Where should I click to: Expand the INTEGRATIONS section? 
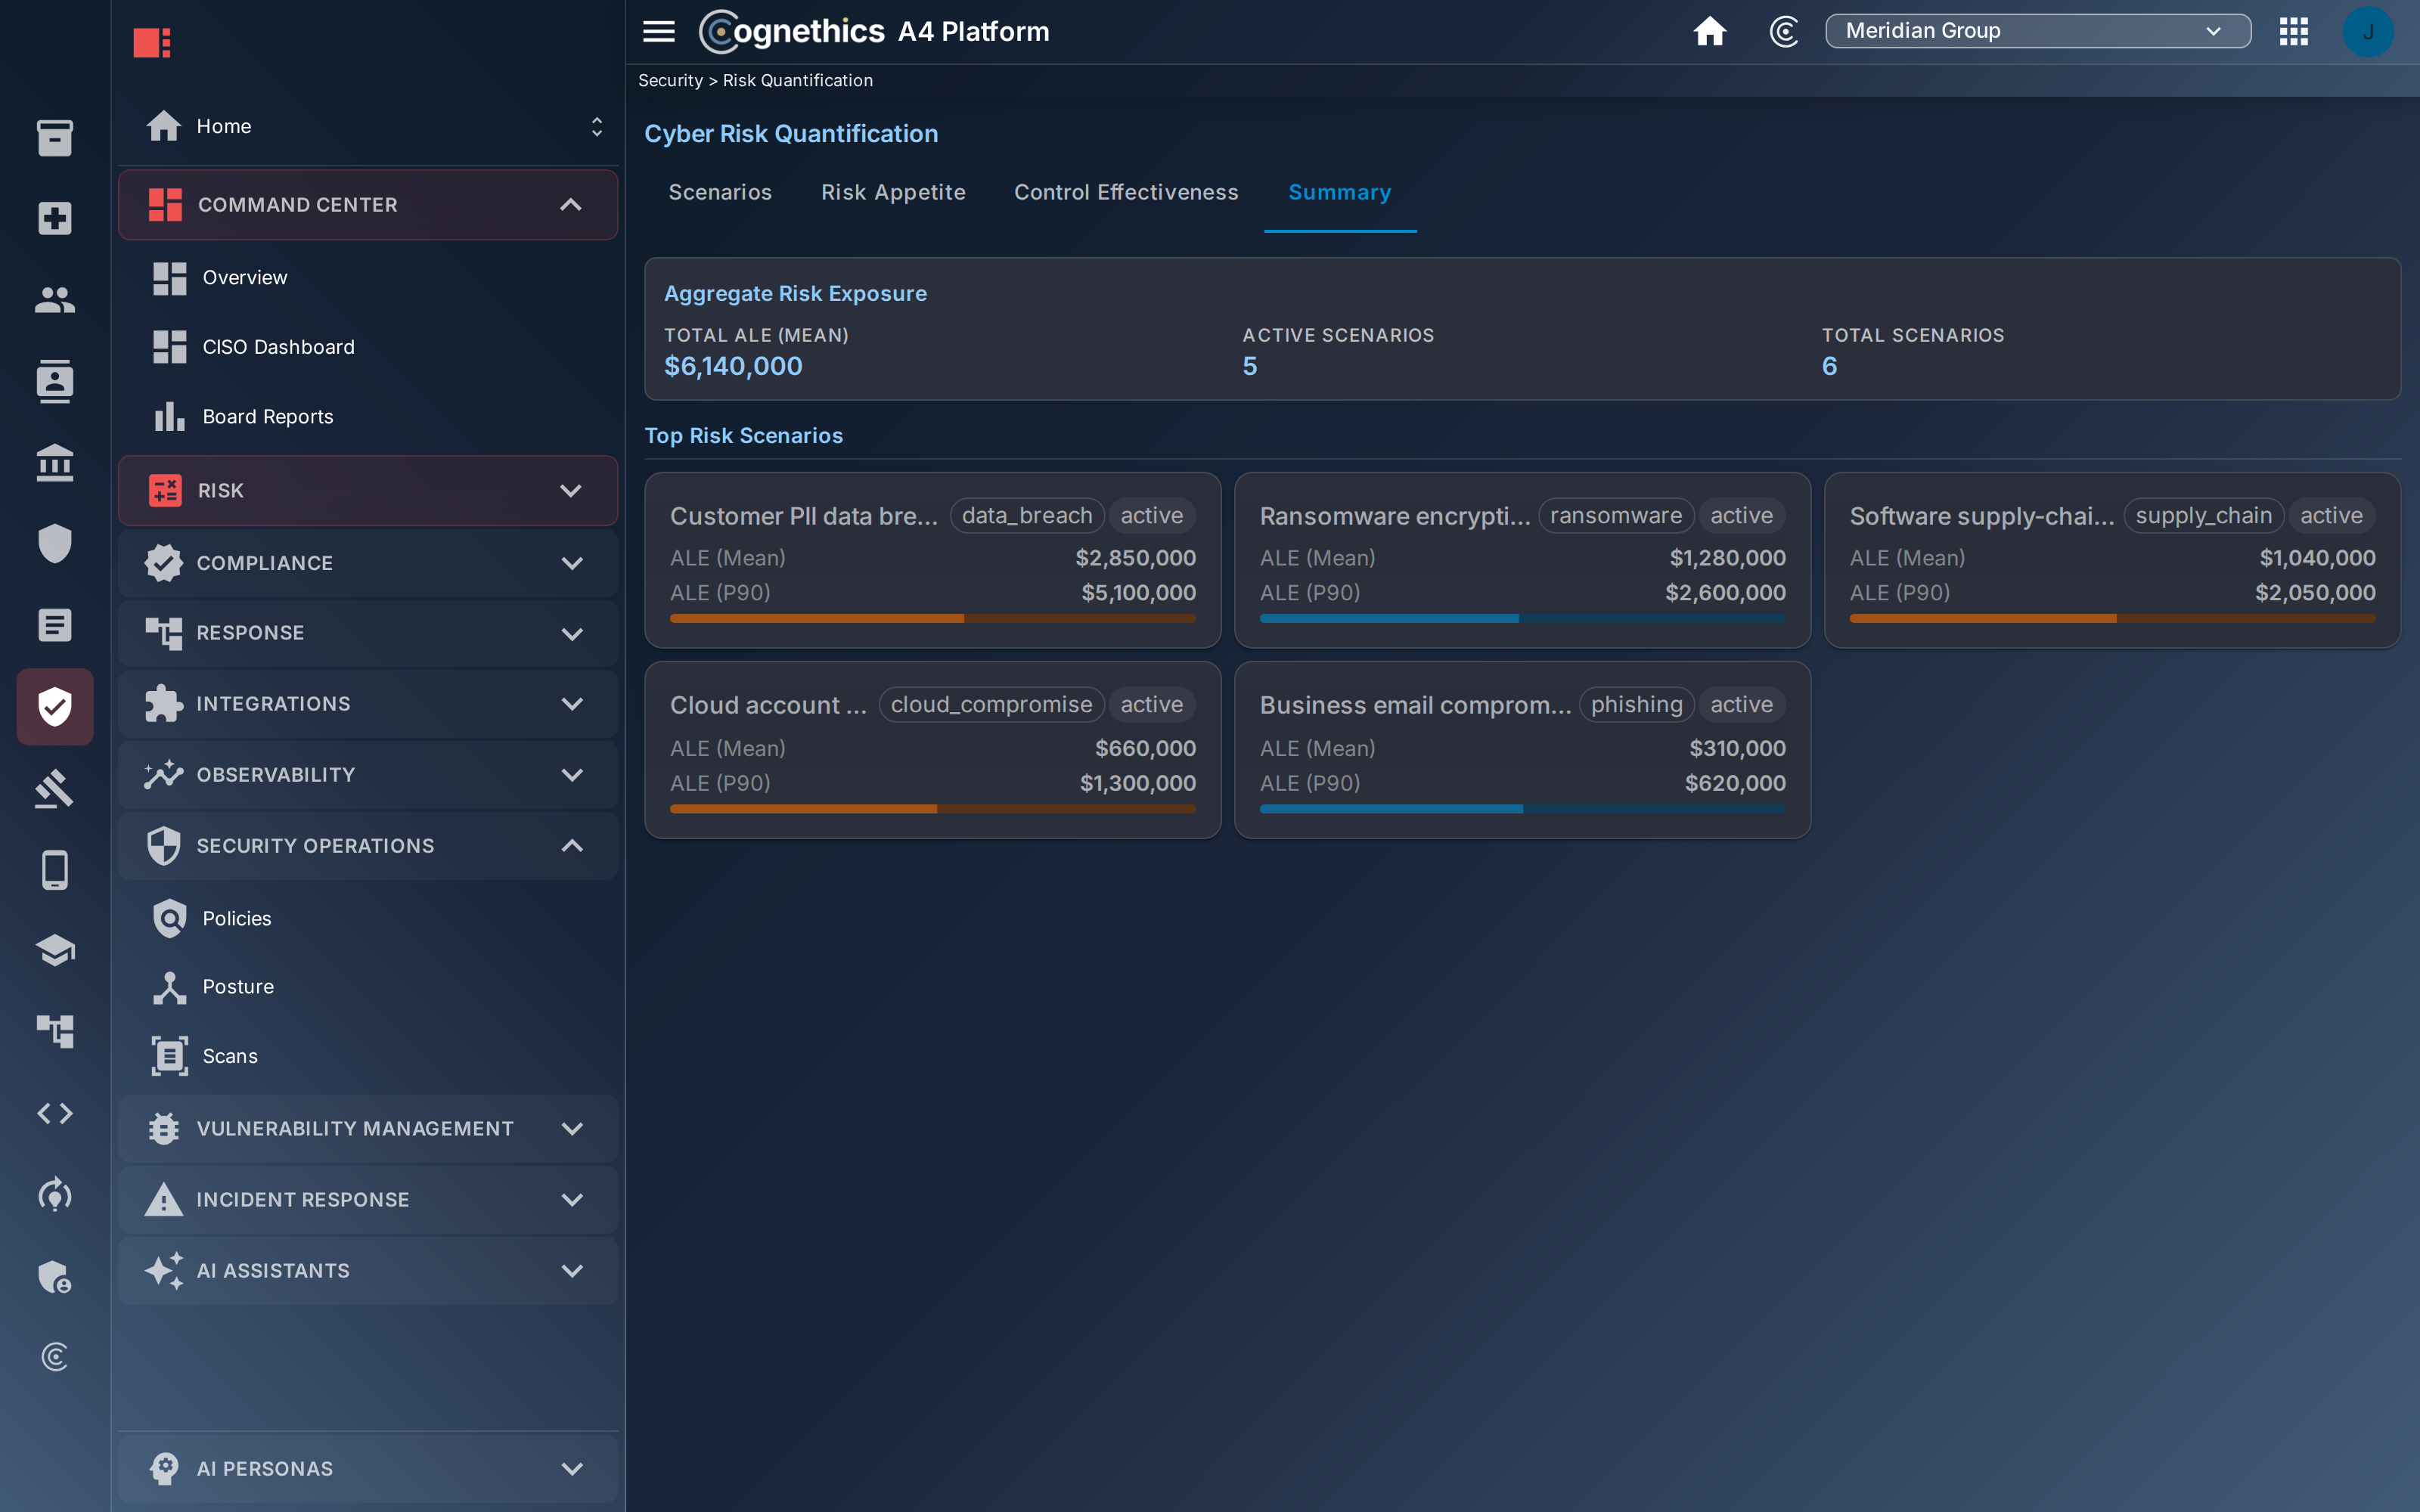[368, 704]
